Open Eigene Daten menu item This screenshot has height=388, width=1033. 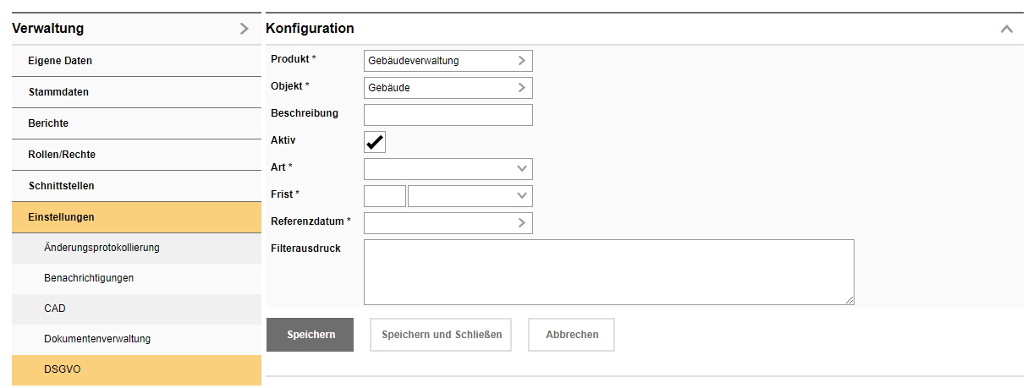[x=60, y=61]
